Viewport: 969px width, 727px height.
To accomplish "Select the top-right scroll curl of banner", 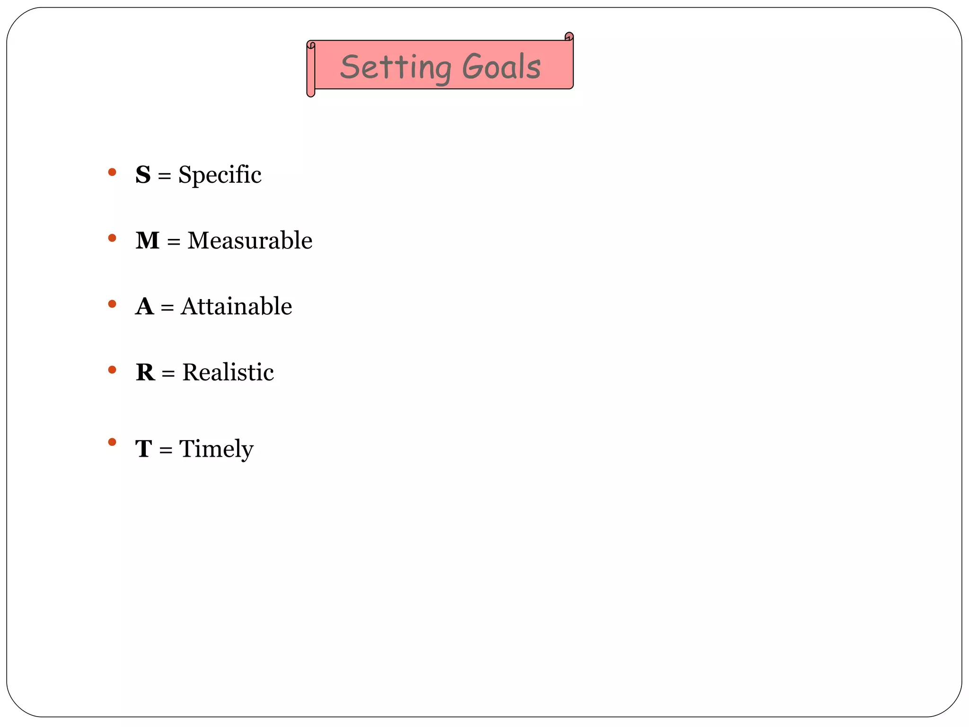I will click(569, 36).
